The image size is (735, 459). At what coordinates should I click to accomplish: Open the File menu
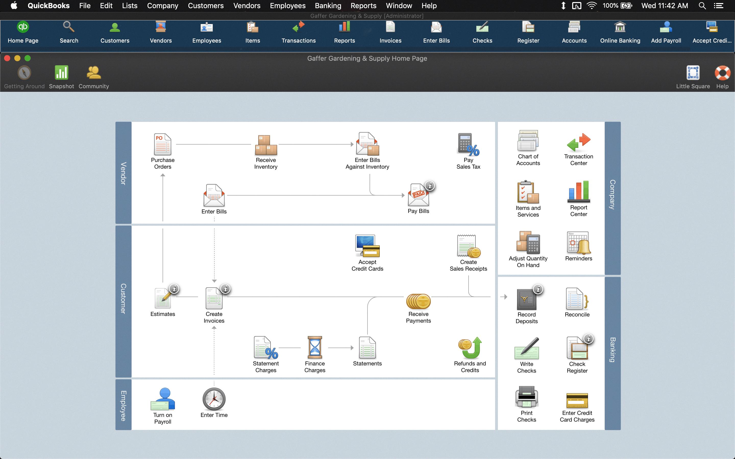tap(85, 5)
